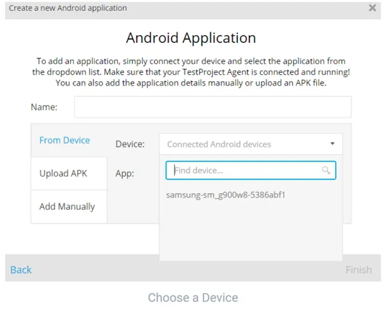Click the Choose a Device caption

(192, 297)
